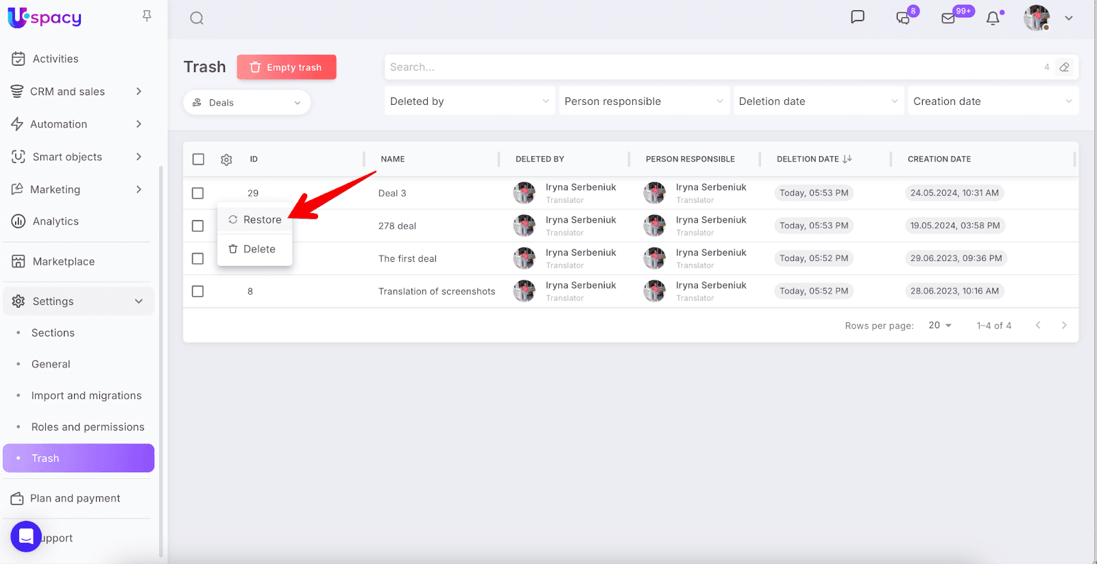This screenshot has width=1097, height=564.
Task: Go to Roles and permissions settings
Action: pos(88,427)
